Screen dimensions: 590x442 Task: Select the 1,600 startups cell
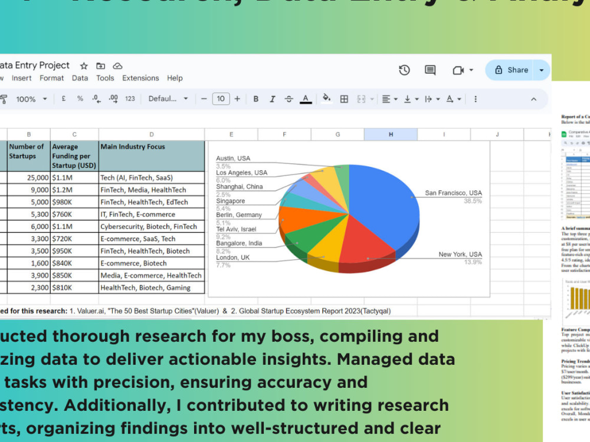pyautogui.click(x=28, y=263)
